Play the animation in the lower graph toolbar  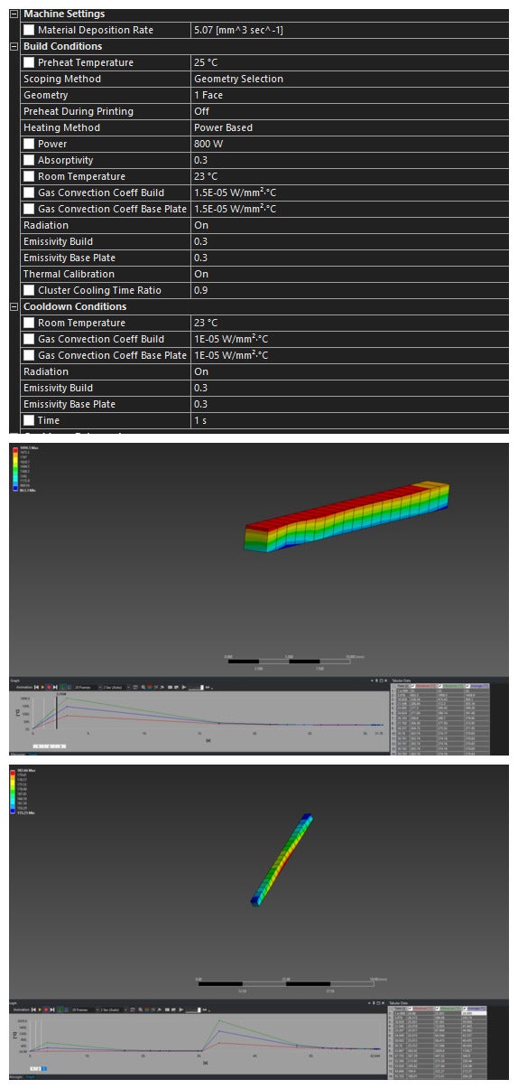pos(40,1008)
